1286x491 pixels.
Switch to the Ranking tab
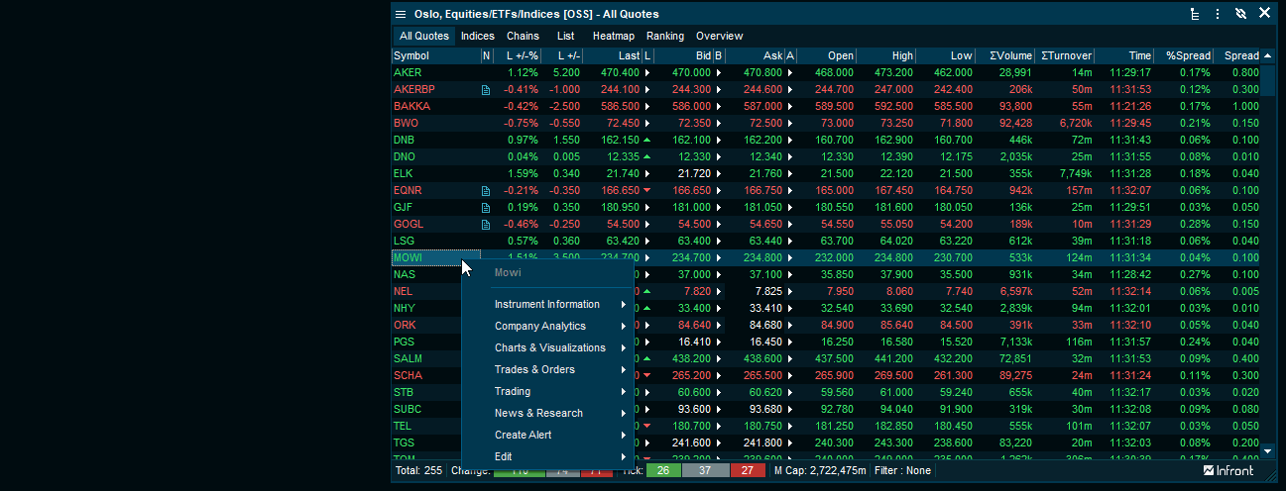pos(664,37)
